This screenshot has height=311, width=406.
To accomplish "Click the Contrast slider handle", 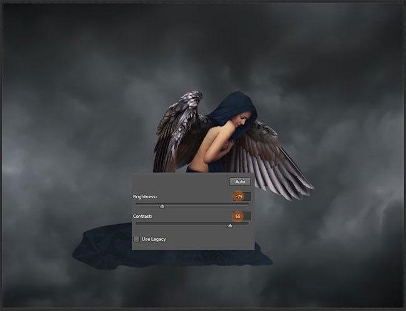I will (x=230, y=226).
